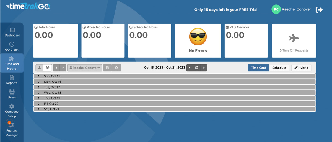Open the GO Clock sidebar item

click(12, 46)
